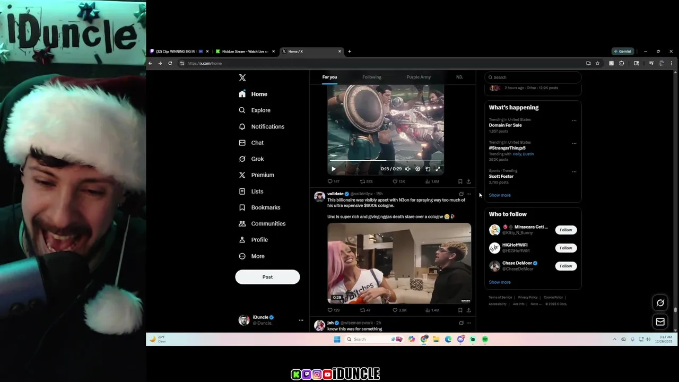Open settings gear on top video
The image size is (679, 382).
tap(417, 169)
